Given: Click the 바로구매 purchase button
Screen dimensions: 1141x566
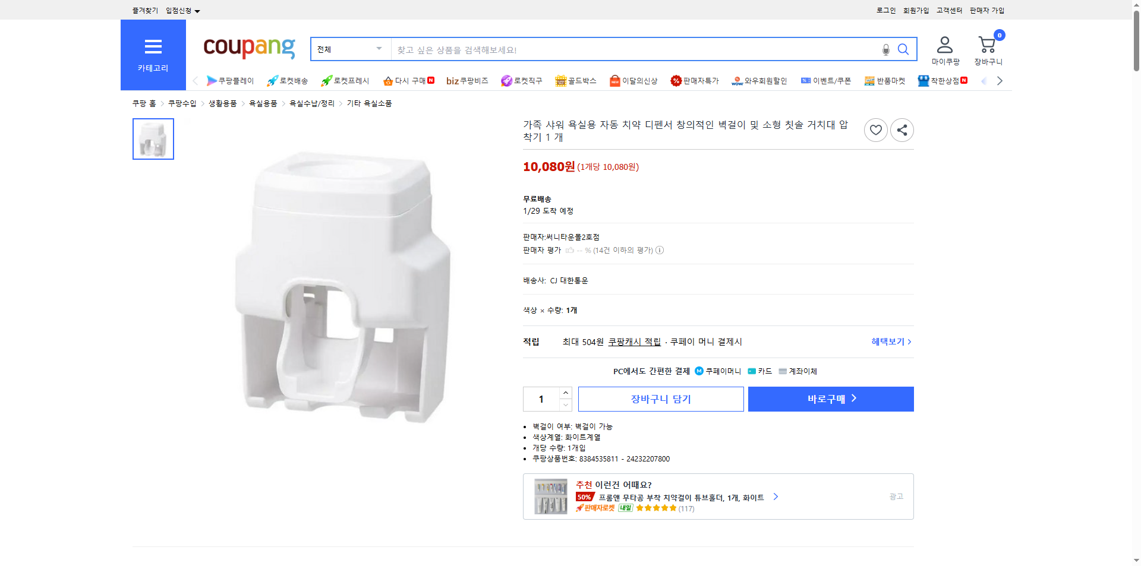Looking at the screenshot, I should pyautogui.click(x=830, y=399).
